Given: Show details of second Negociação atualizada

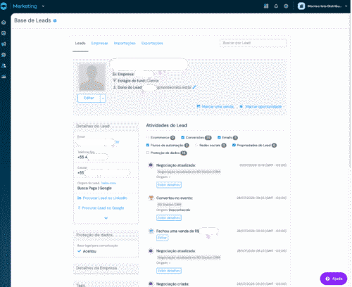Looking at the screenshot, I should tap(169, 271).
